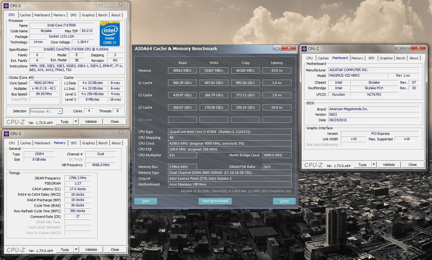Click the Multiplier field x 40.0 ( 8 - 42 )
Screen dimensions: 432x260
pyautogui.click(x=45, y=88)
